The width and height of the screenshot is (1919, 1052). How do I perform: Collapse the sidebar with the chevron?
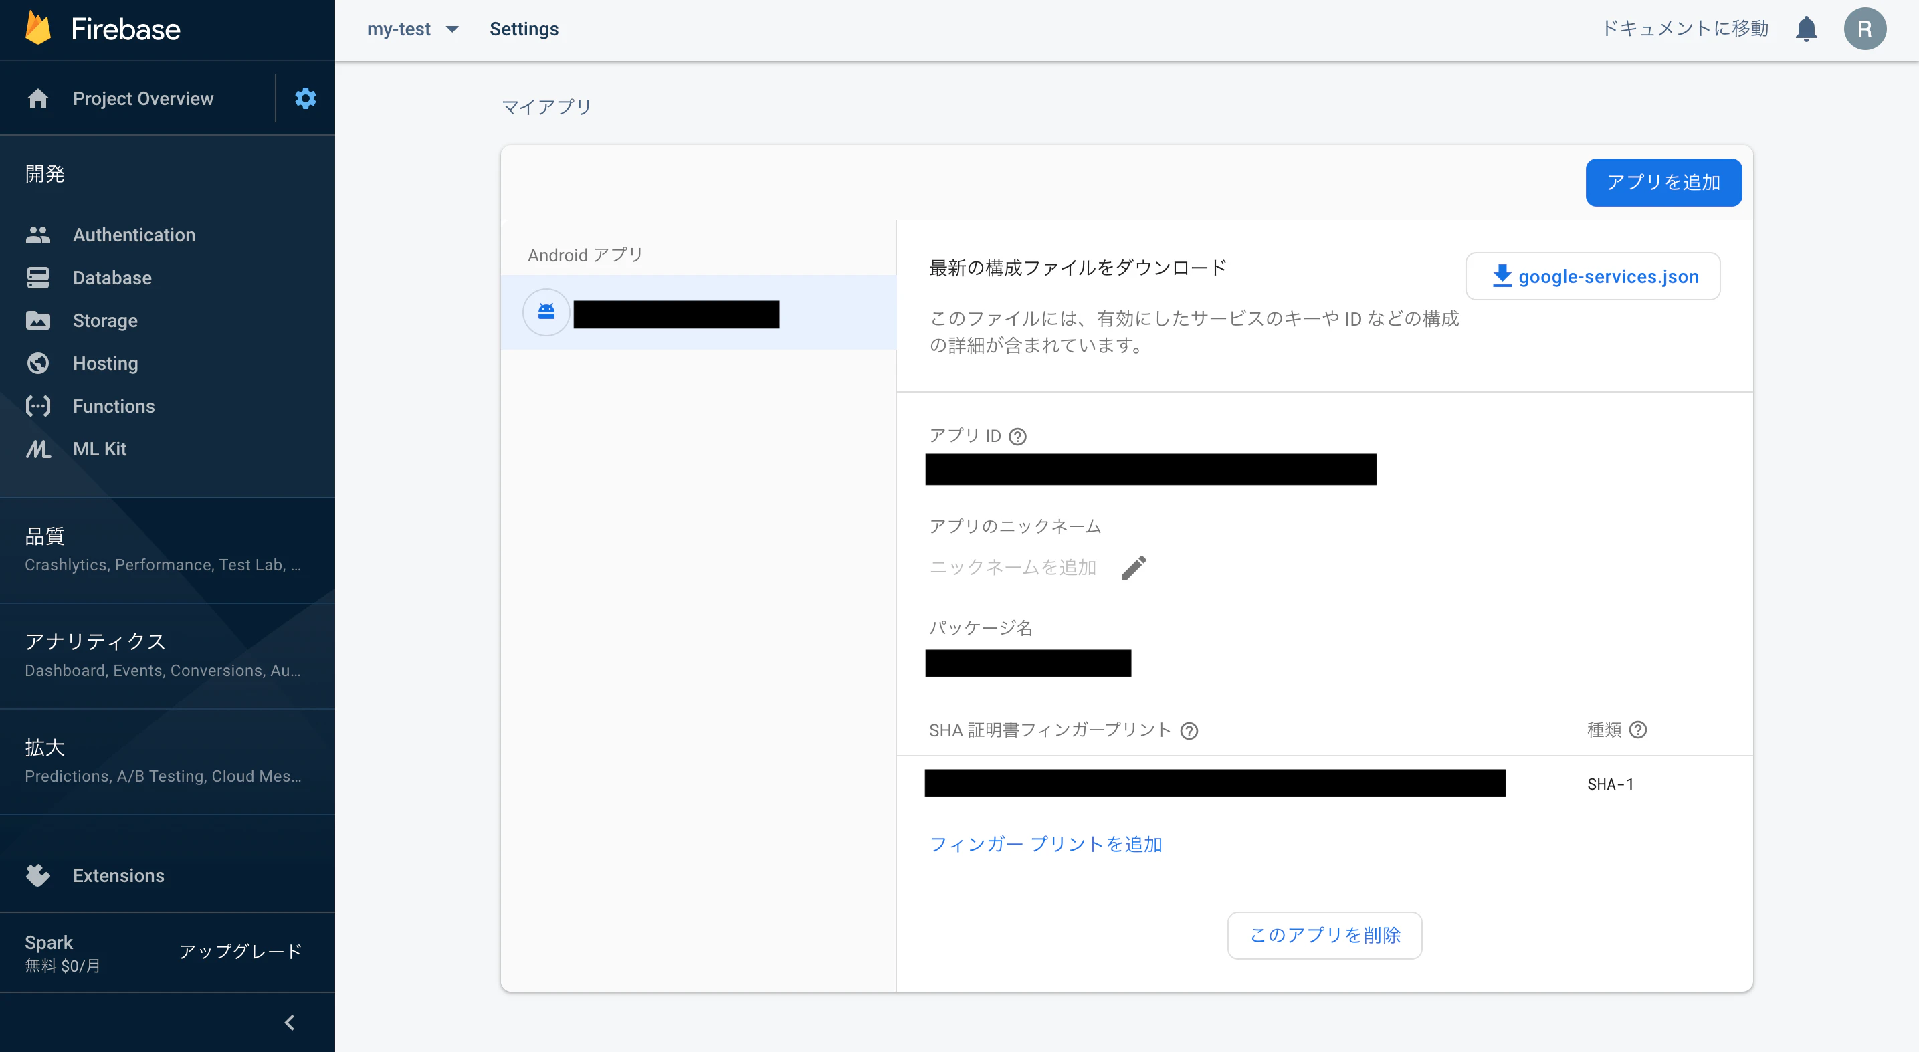coord(289,1022)
